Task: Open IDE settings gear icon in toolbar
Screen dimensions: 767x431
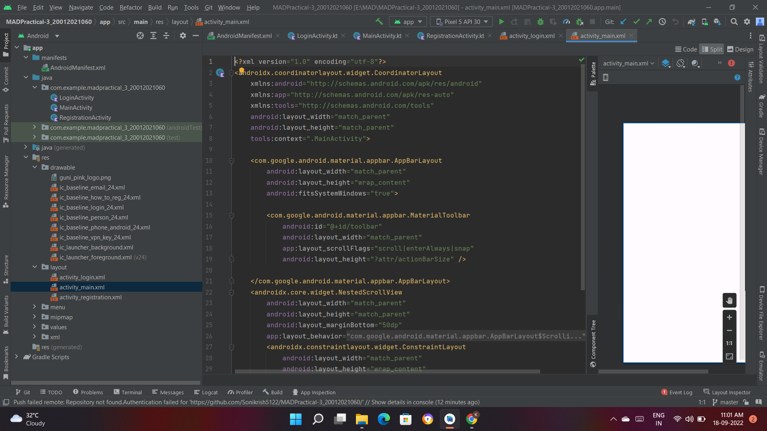Action: pyautogui.click(x=747, y=22)
